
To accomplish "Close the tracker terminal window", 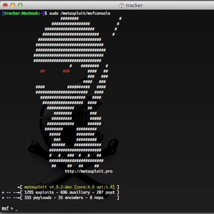I will 5,5.
